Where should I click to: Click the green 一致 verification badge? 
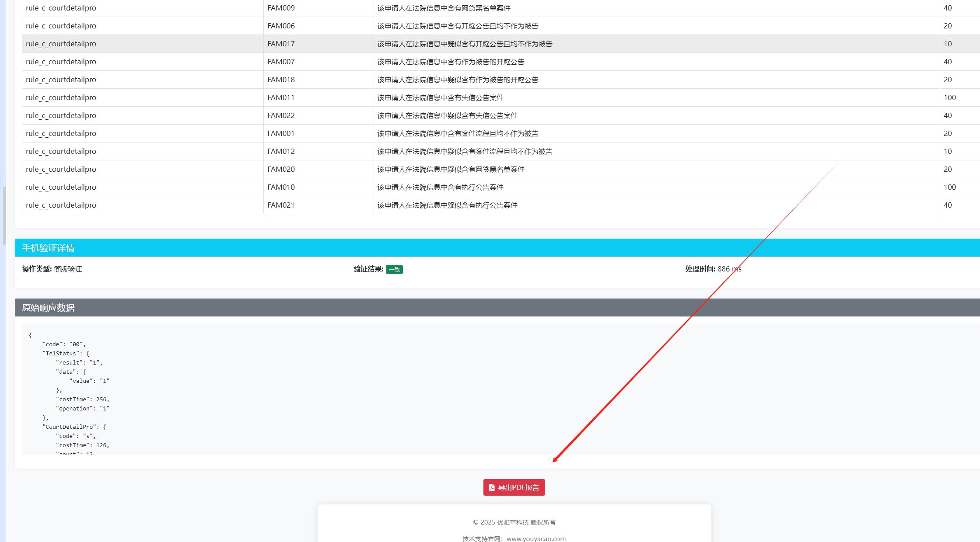click(x=394, y=269)
